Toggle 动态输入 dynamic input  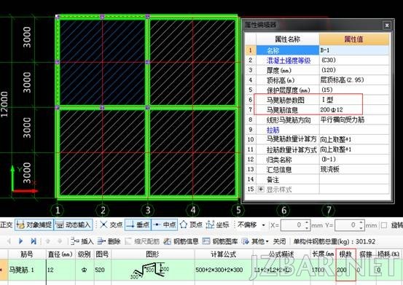tap(73, 225)
